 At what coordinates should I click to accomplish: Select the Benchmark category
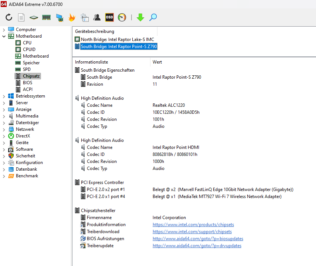27,176
